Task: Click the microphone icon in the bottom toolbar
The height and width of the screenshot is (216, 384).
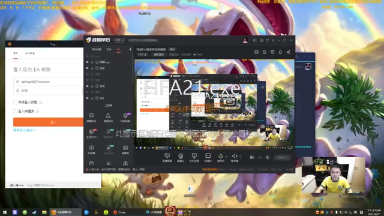Action: coord(220,156)
